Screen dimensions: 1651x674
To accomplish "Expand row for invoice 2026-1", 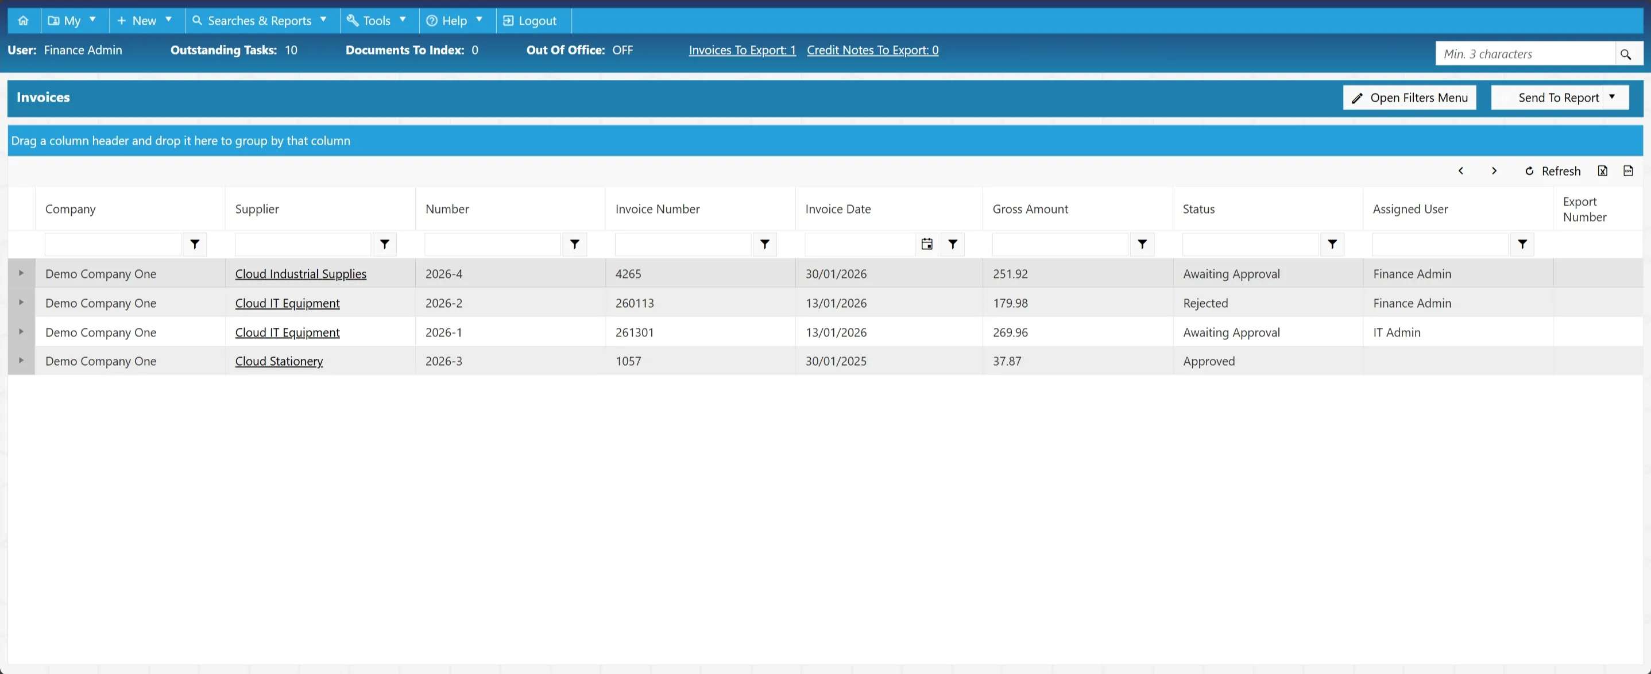I will coord(21,332).
